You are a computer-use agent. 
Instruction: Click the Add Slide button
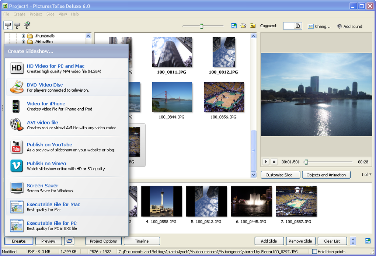[269, 241]
